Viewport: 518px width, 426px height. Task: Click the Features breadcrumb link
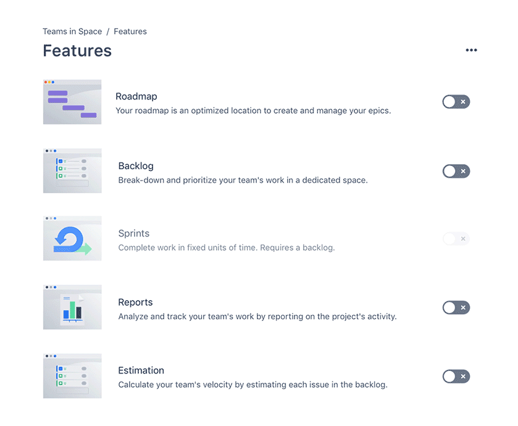[130, 31]
